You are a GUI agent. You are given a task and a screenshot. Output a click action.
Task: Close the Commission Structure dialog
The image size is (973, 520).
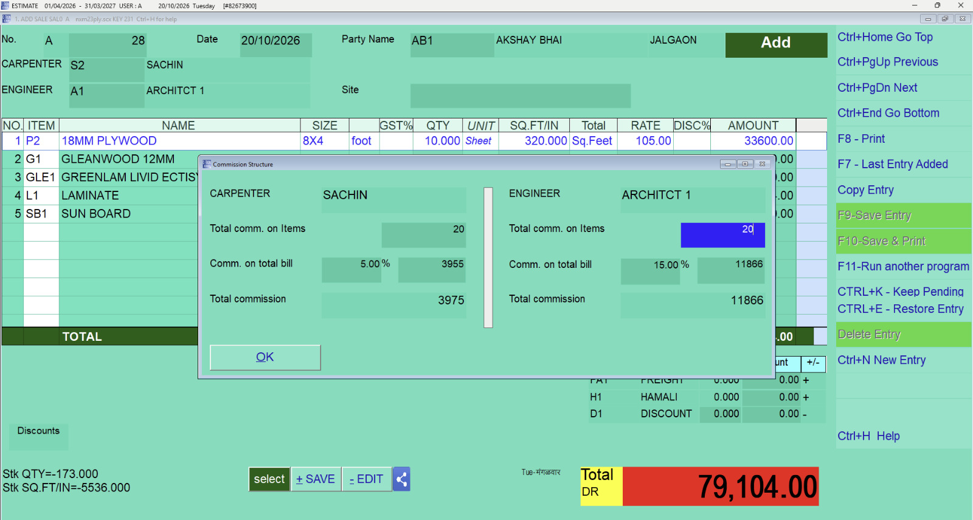click(x=762, y=164)
